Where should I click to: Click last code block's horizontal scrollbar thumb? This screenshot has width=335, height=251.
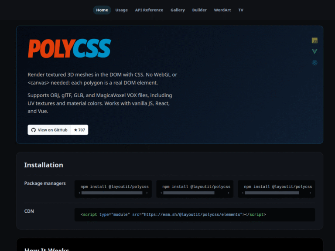coord(272,193)
